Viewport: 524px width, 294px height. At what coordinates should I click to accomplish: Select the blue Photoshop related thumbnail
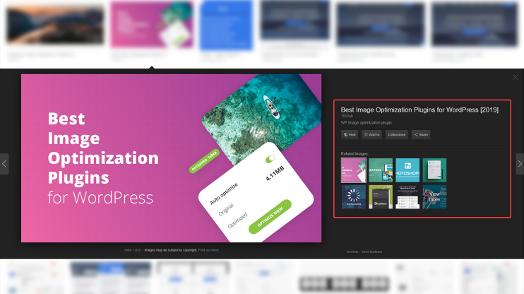[407, 170]
